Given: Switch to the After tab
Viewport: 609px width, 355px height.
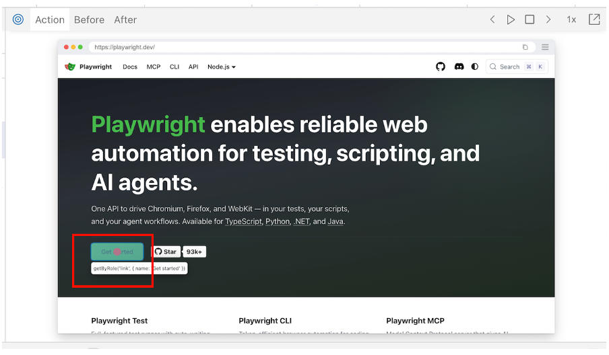Looking at the screenshot, I should coord(125,19).
